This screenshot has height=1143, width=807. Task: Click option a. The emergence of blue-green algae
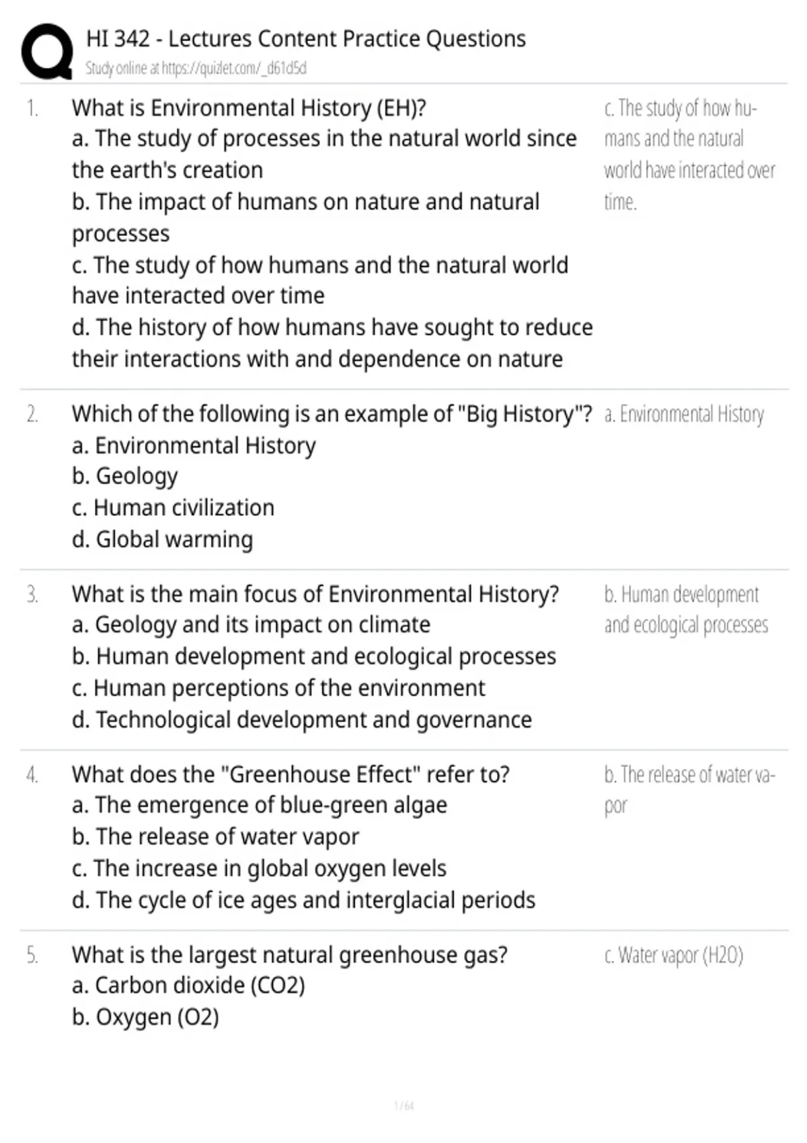coord(260,805)
